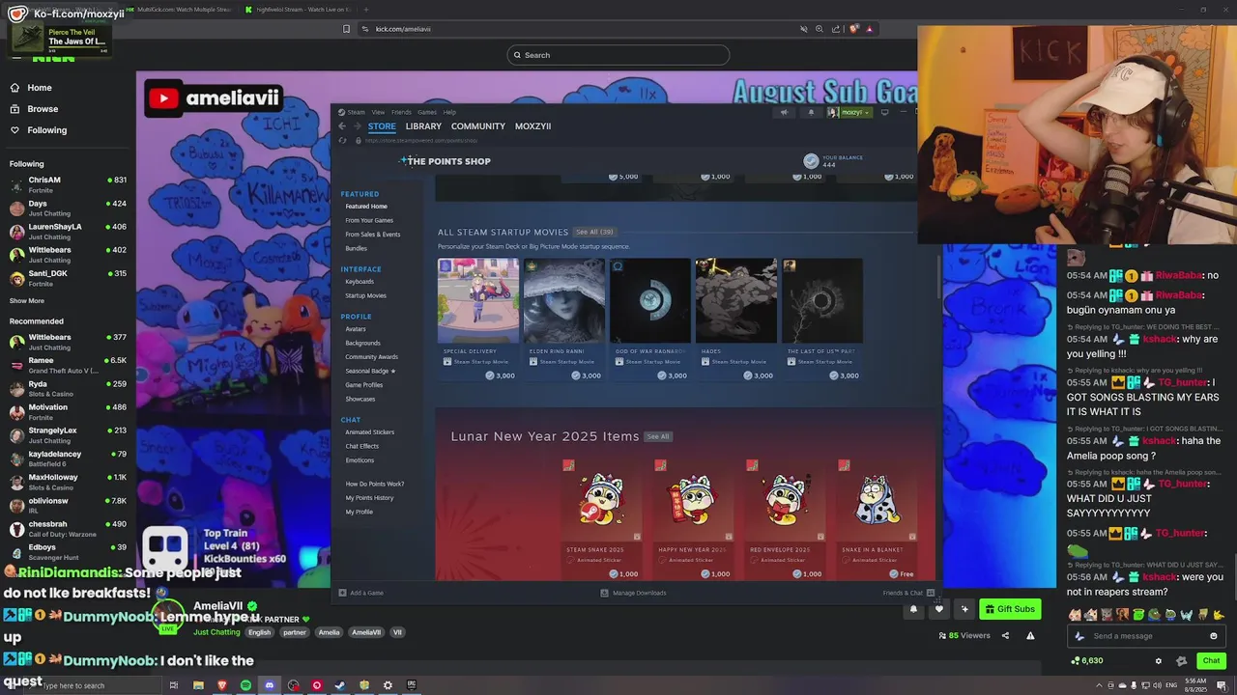Screen dimensions: 1237x695
Task: Click the chat badge icon beside gear
Action: click(1181, 661)
